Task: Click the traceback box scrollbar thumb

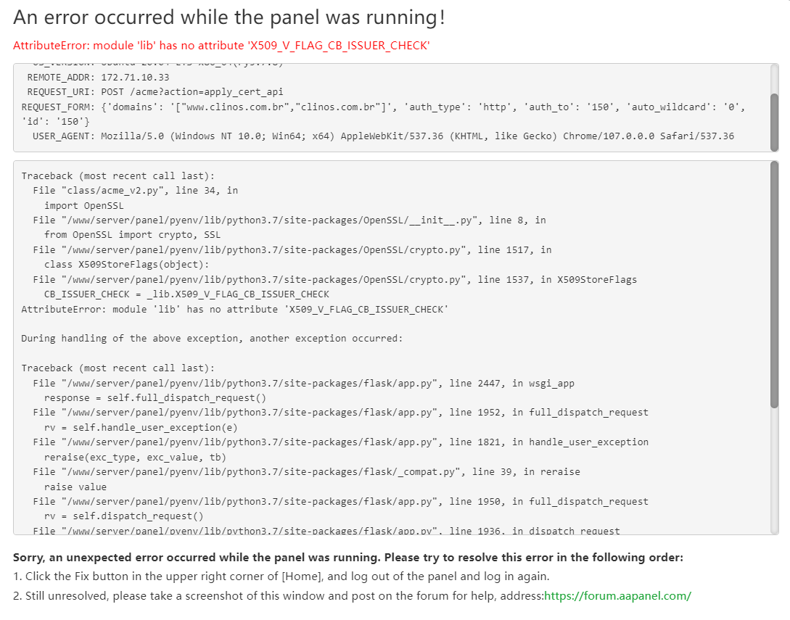Action: tap(774, 284)
